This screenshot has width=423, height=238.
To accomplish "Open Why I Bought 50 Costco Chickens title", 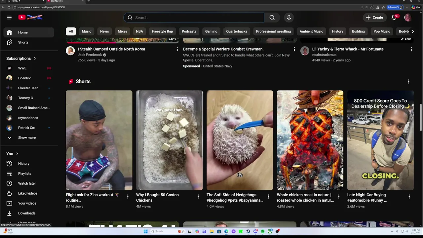I will [157, 197].
